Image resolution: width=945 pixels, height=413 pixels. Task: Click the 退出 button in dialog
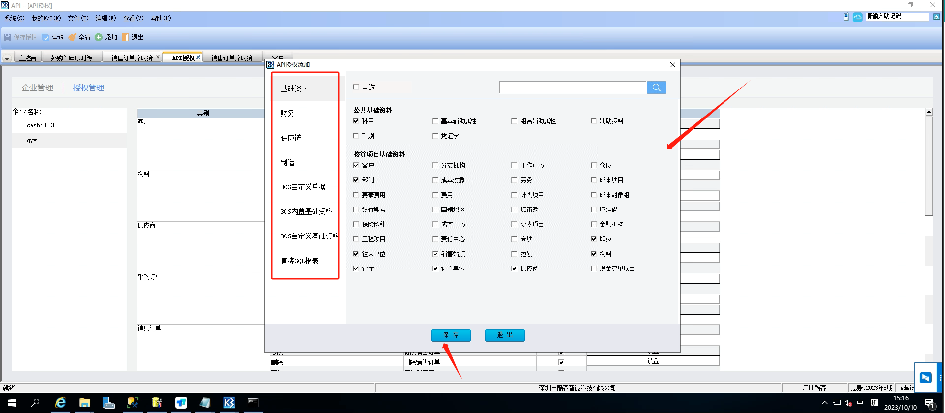tap(505, 335)
